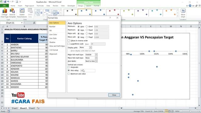The width and height of the screenshot is (201, 113).
Task: Choose black diamond chart style
Action: (70, 13)
